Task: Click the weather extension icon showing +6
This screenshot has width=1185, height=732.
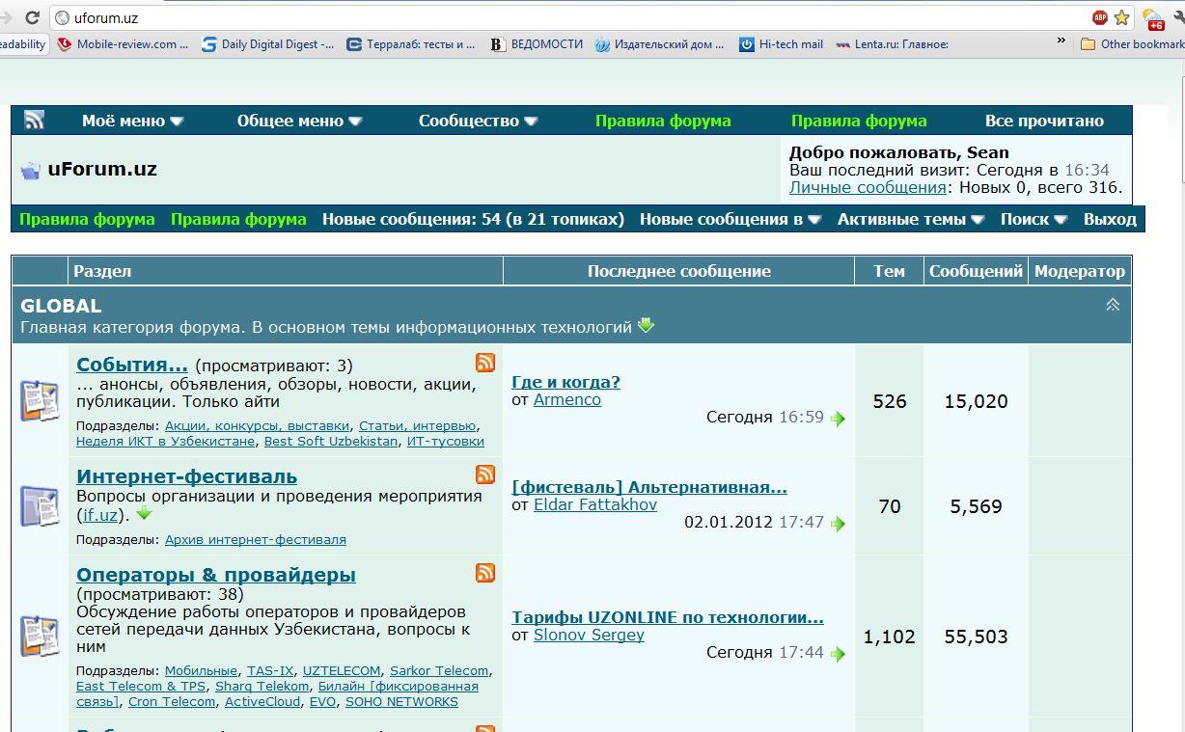Action: click(1153, 19)
